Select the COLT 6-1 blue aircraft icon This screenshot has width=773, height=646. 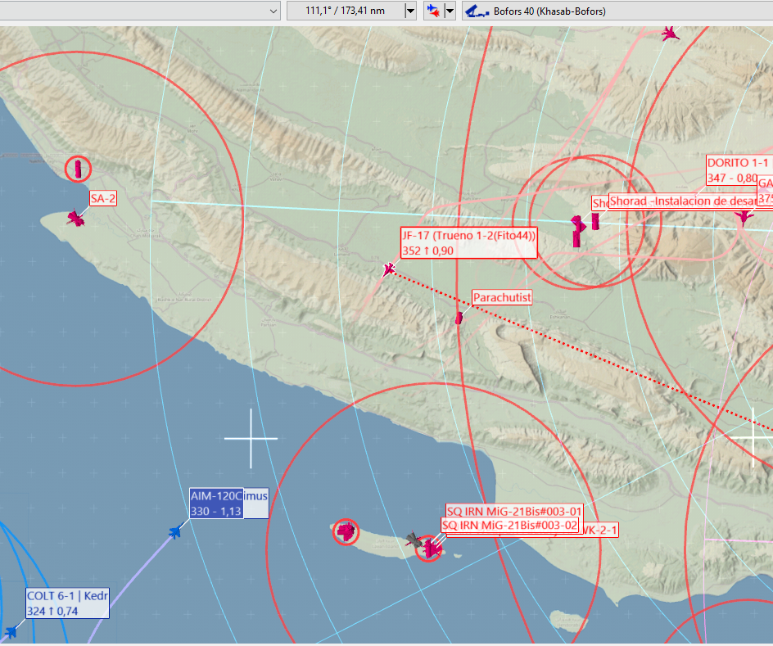coord(11,631)
